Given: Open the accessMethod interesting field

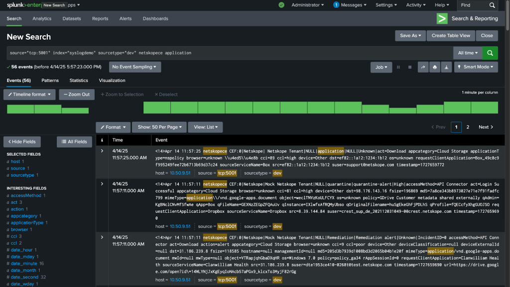Looking at the screenshot, I should (x=26, y=195).
